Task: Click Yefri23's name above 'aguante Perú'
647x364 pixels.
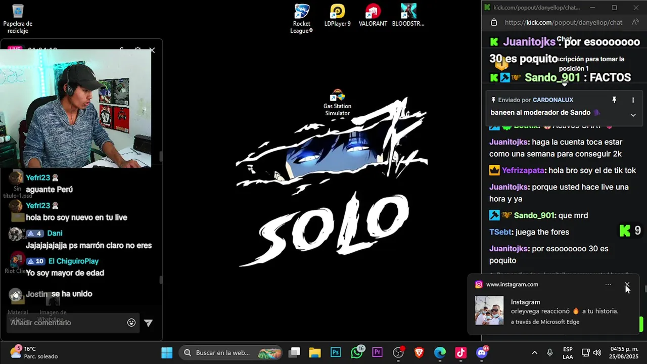Action: [x=38, y=178]
